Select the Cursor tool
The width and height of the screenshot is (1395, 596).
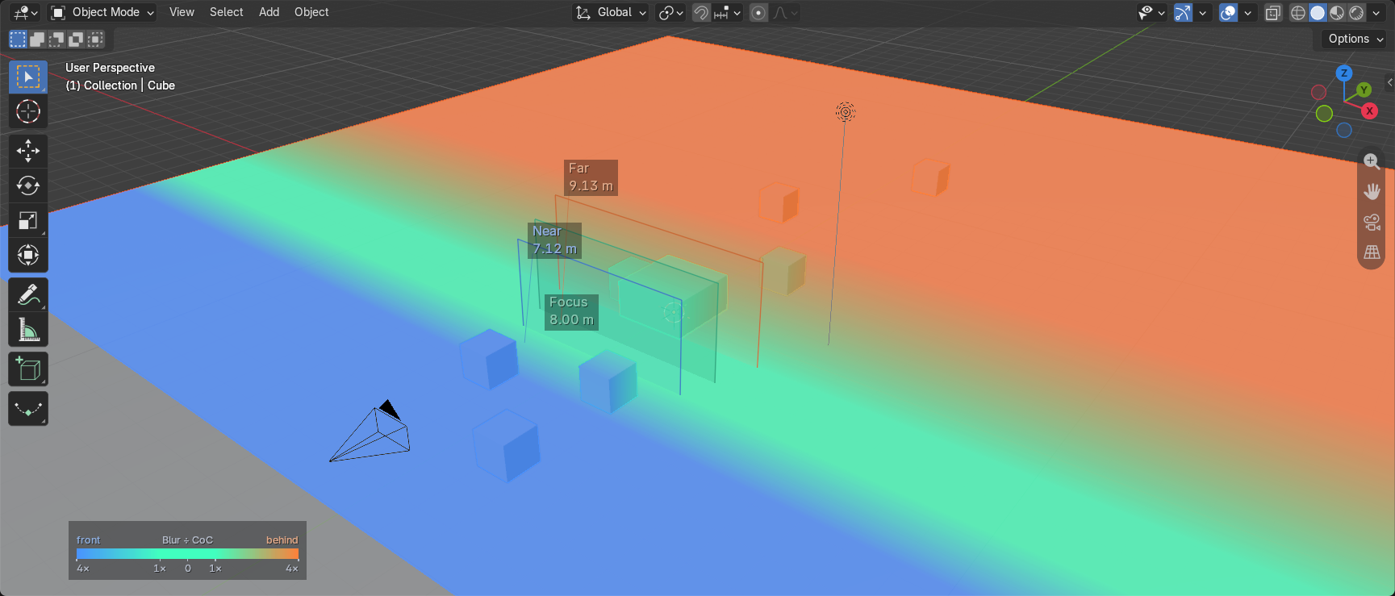click(28, 111)
